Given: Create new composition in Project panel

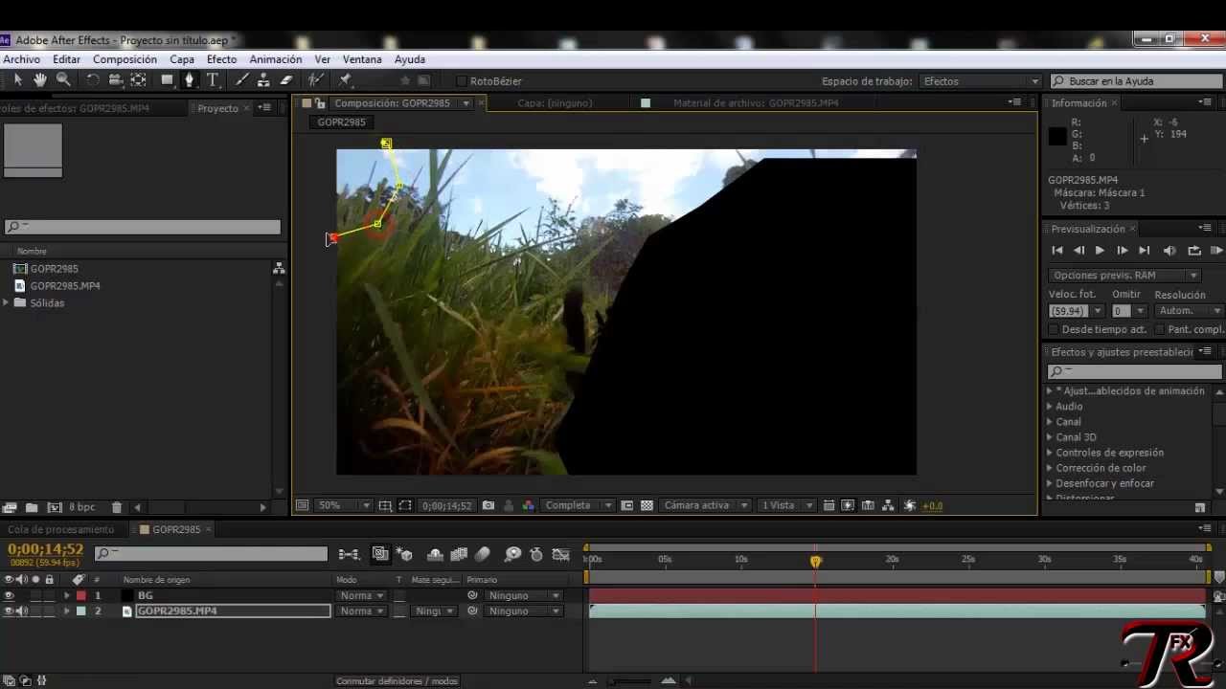Looking at the screenshot, I should tap(55, 507).
